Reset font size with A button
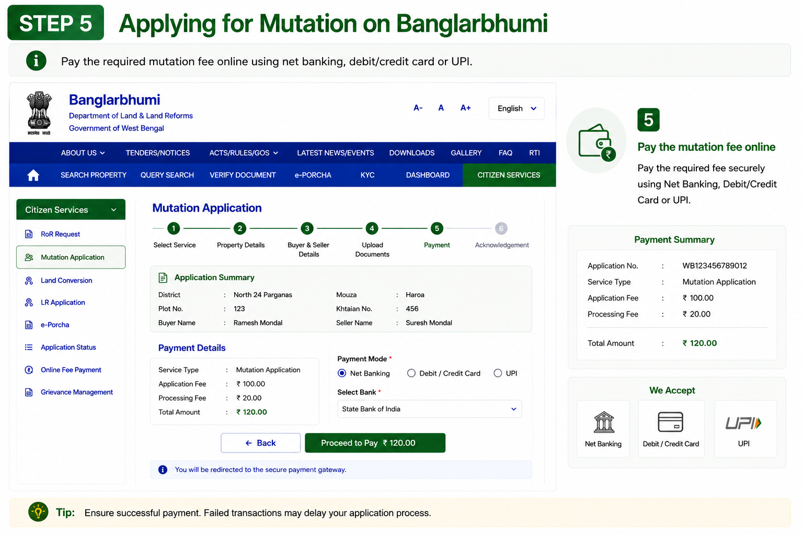 [x=441, y=108]
